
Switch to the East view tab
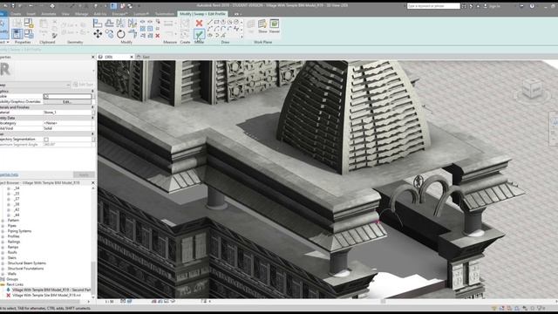146,57
